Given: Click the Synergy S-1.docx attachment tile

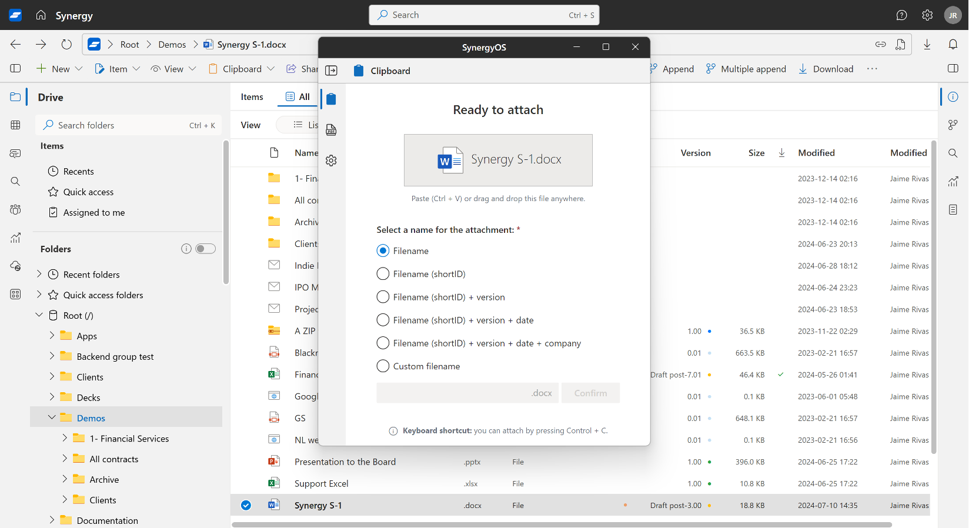Looking at the screenshot, I should pyautogui.click(x=498, y=160).
